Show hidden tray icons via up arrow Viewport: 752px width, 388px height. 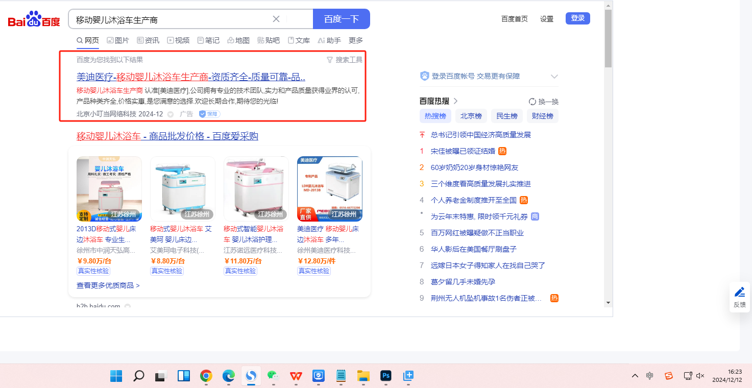click(x=635, y=376)
